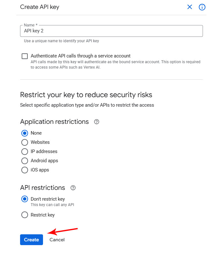Select the IP addresses restriction option

click(x=25, y=151)
